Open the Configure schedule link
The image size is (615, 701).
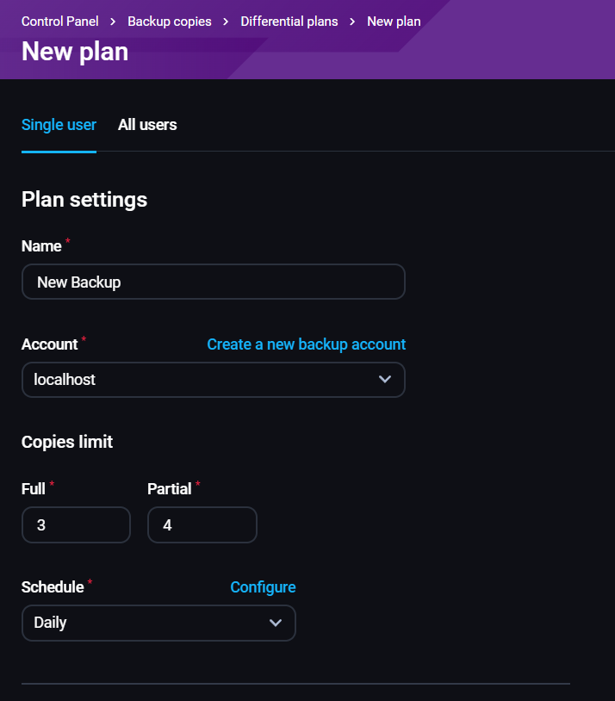tap(263, 587)
